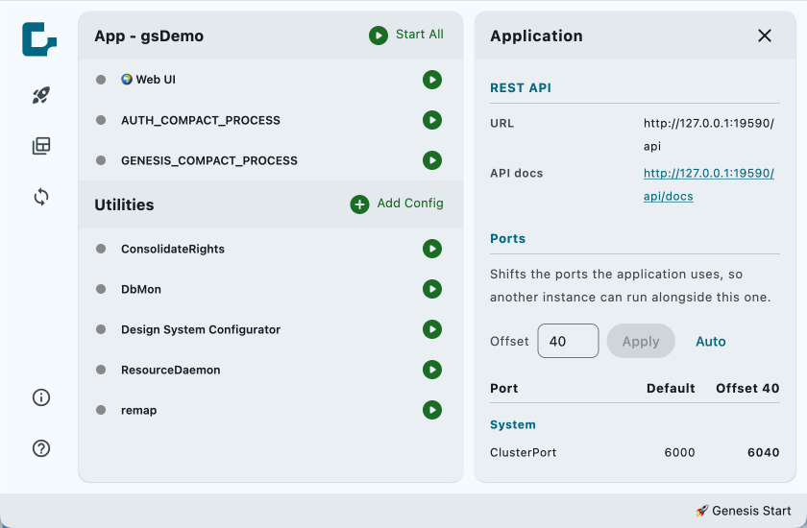Click the REST API URL value

(709, 134)
